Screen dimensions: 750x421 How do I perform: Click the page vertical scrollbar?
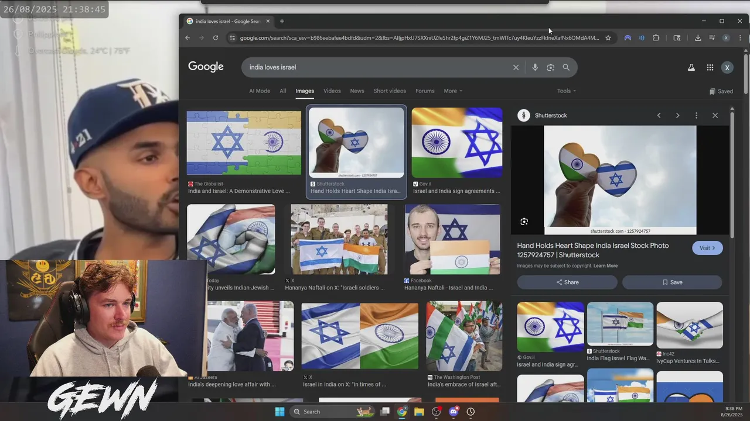pyautogui.click(x=746, y=73)
